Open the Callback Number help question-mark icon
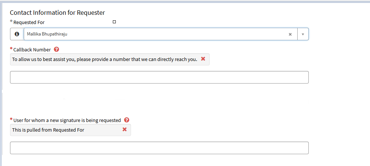Viewport: 370px width, 166px height. [x=56, y=50]
